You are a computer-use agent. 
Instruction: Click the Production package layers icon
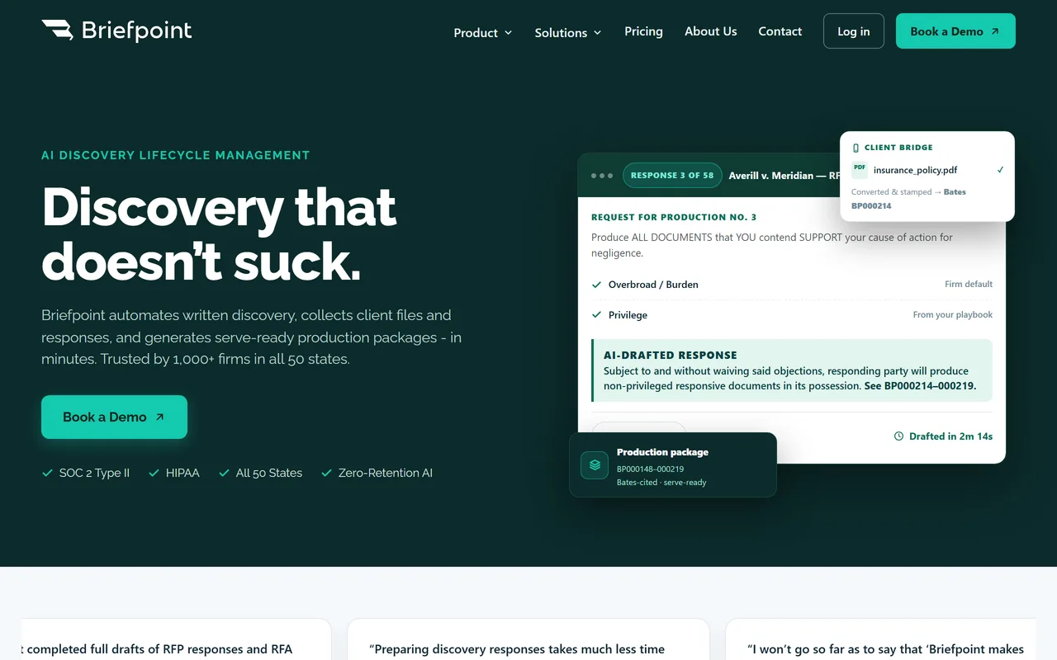click(595, 464)
